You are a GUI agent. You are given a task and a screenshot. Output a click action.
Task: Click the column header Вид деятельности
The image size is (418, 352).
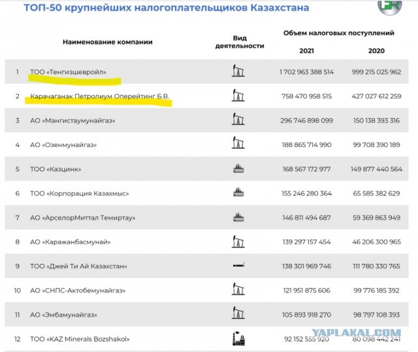pyautogui.click(x=240, y=42)
